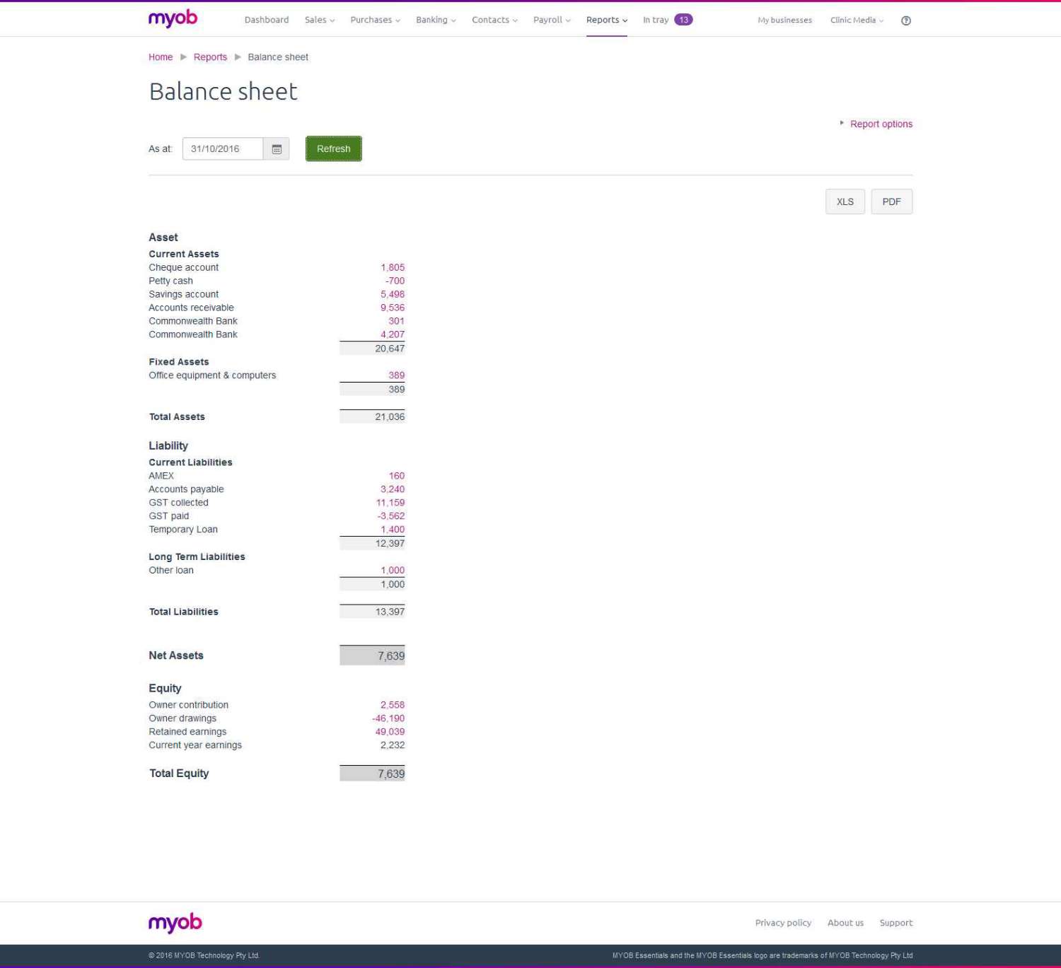Open the Clinic Media business dropdown

pos(855,20)
